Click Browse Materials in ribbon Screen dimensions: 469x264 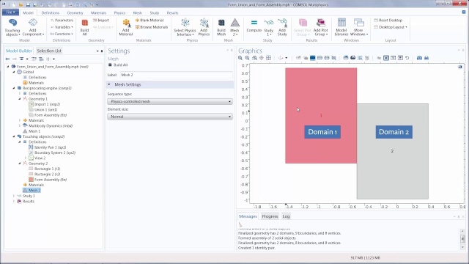pos(152,27)
